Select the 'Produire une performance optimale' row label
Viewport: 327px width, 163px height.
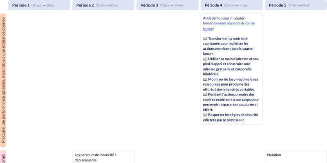tap(3, 80)
